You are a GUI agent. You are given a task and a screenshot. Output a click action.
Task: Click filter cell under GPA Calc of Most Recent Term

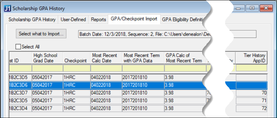[x=185, y=68]
